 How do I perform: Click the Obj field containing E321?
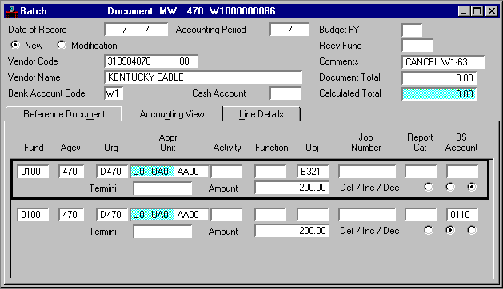(x=313, y=172)
